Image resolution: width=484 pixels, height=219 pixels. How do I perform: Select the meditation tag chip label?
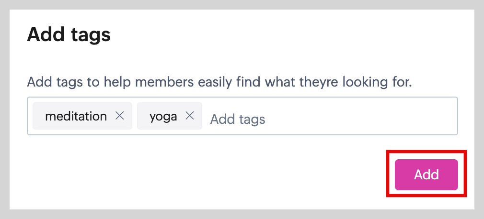pos(76,116)
